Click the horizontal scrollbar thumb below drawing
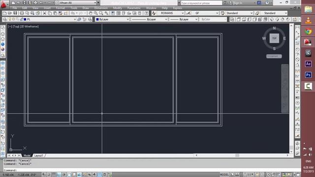 click(237, 155)
